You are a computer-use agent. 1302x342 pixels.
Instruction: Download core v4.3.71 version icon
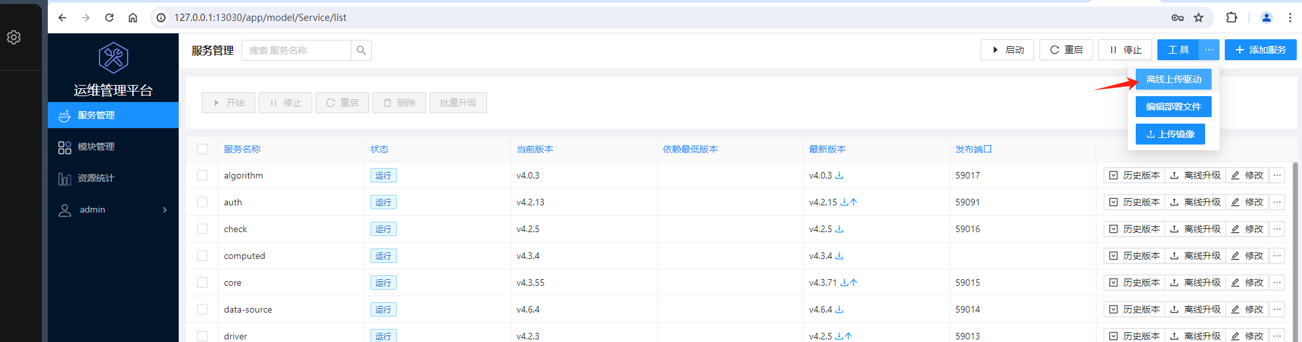844,282
